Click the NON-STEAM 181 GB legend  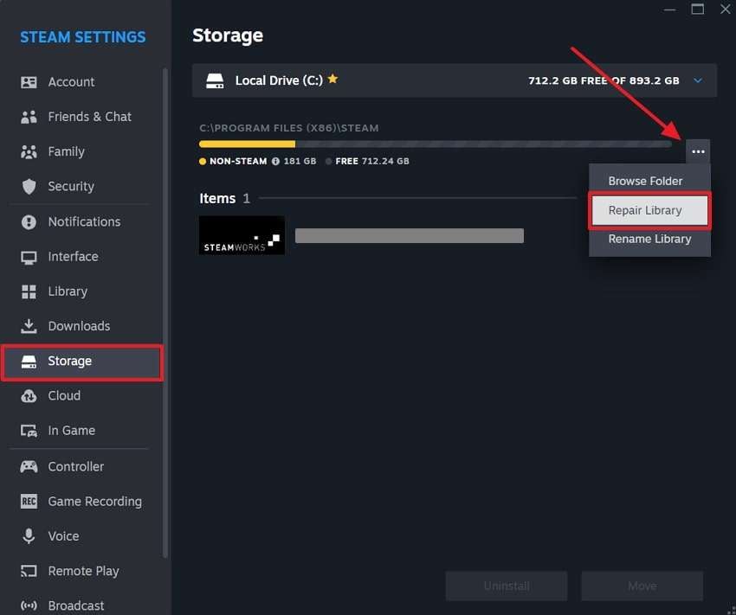pos(258,161)
